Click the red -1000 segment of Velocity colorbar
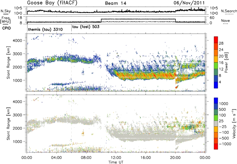 click(x=216, y=147)
